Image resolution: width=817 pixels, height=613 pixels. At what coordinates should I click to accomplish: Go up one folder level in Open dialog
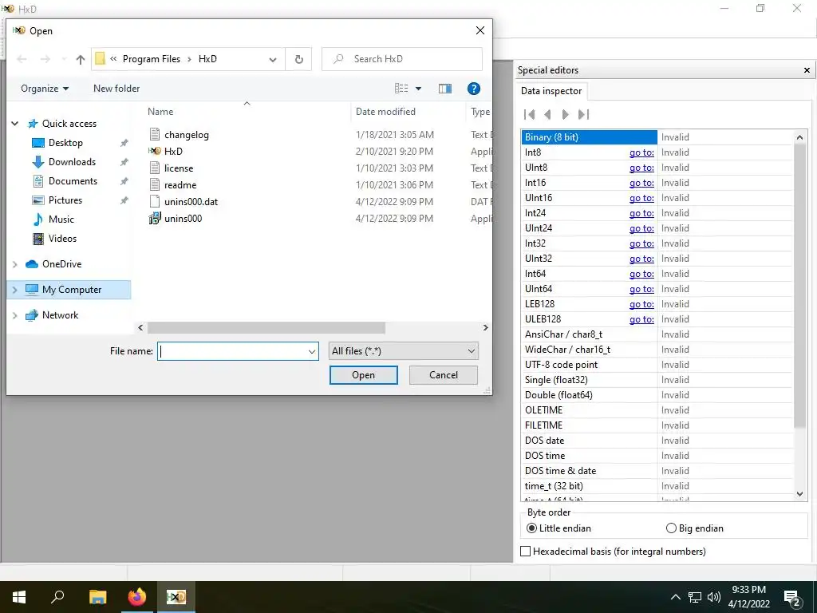(x=81, y=59)
